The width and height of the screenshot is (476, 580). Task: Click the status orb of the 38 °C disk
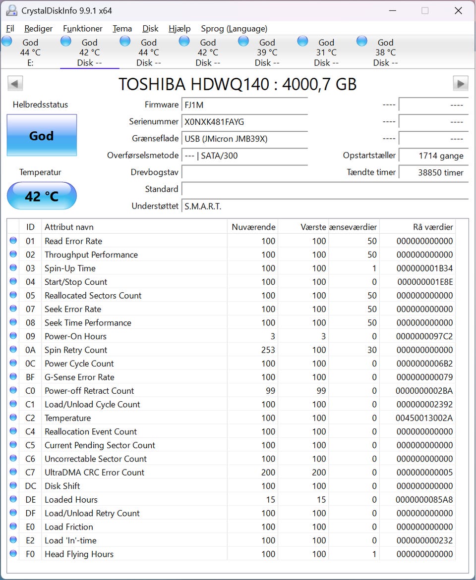click(362, 41)
